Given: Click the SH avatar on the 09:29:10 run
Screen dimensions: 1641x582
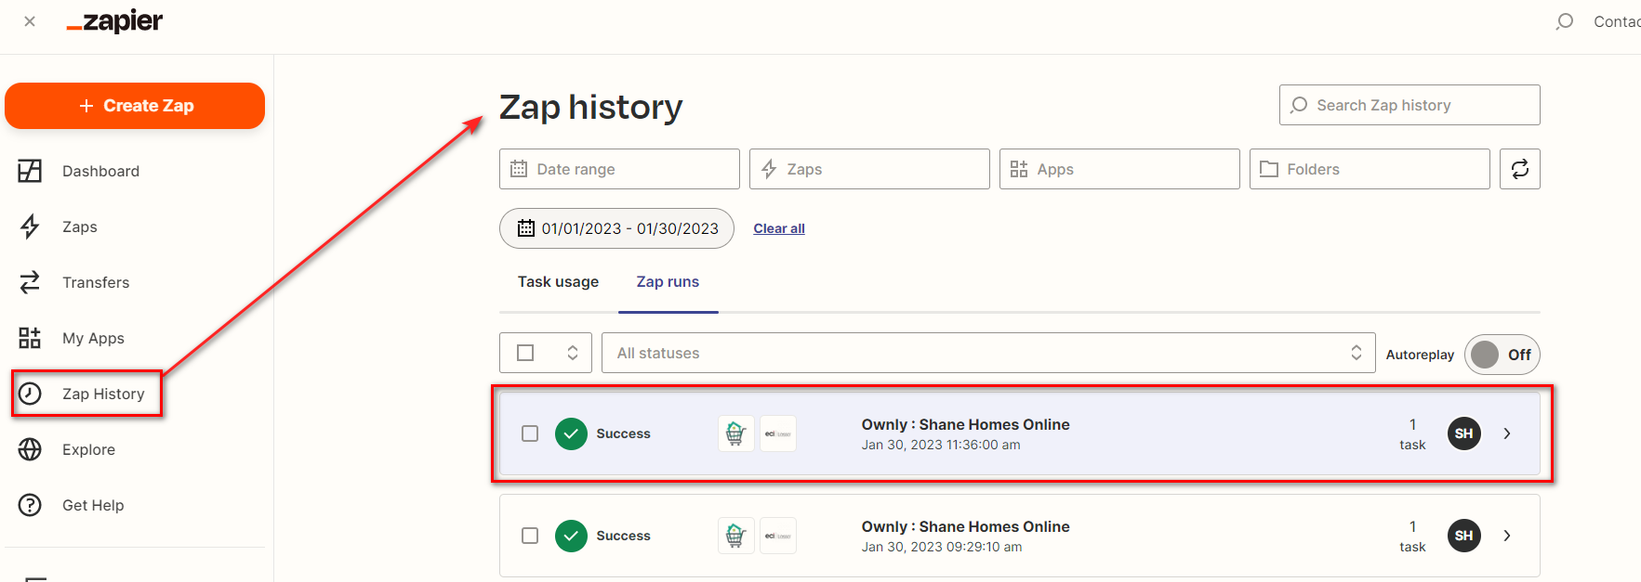Looking at the screenshot, I should (1463, 536).
